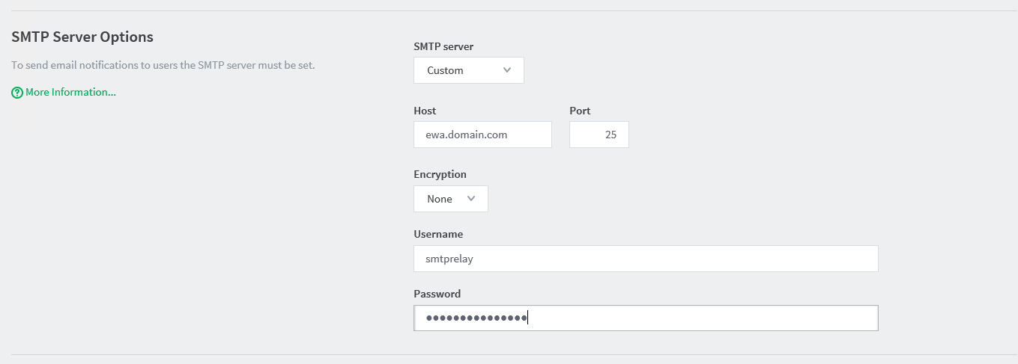Image resolution: width=1018 pixels, height=364 pixels.
Task: Click the Password field label
Action: [437, 294]
